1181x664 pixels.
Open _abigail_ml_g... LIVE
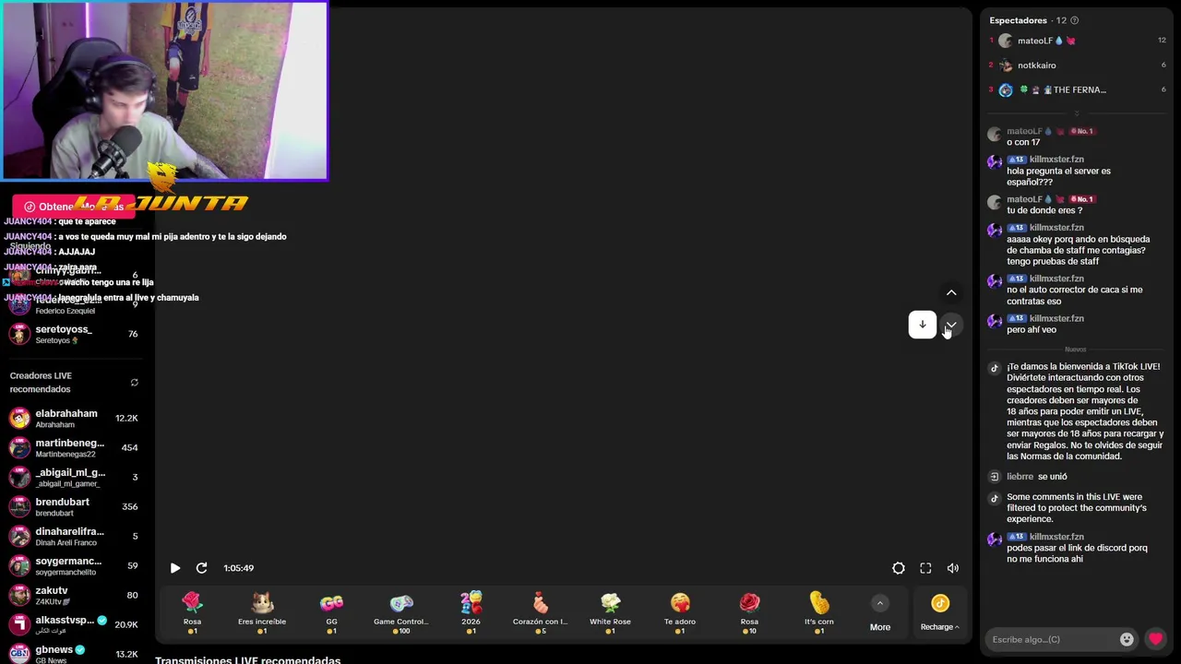(74, 478)
